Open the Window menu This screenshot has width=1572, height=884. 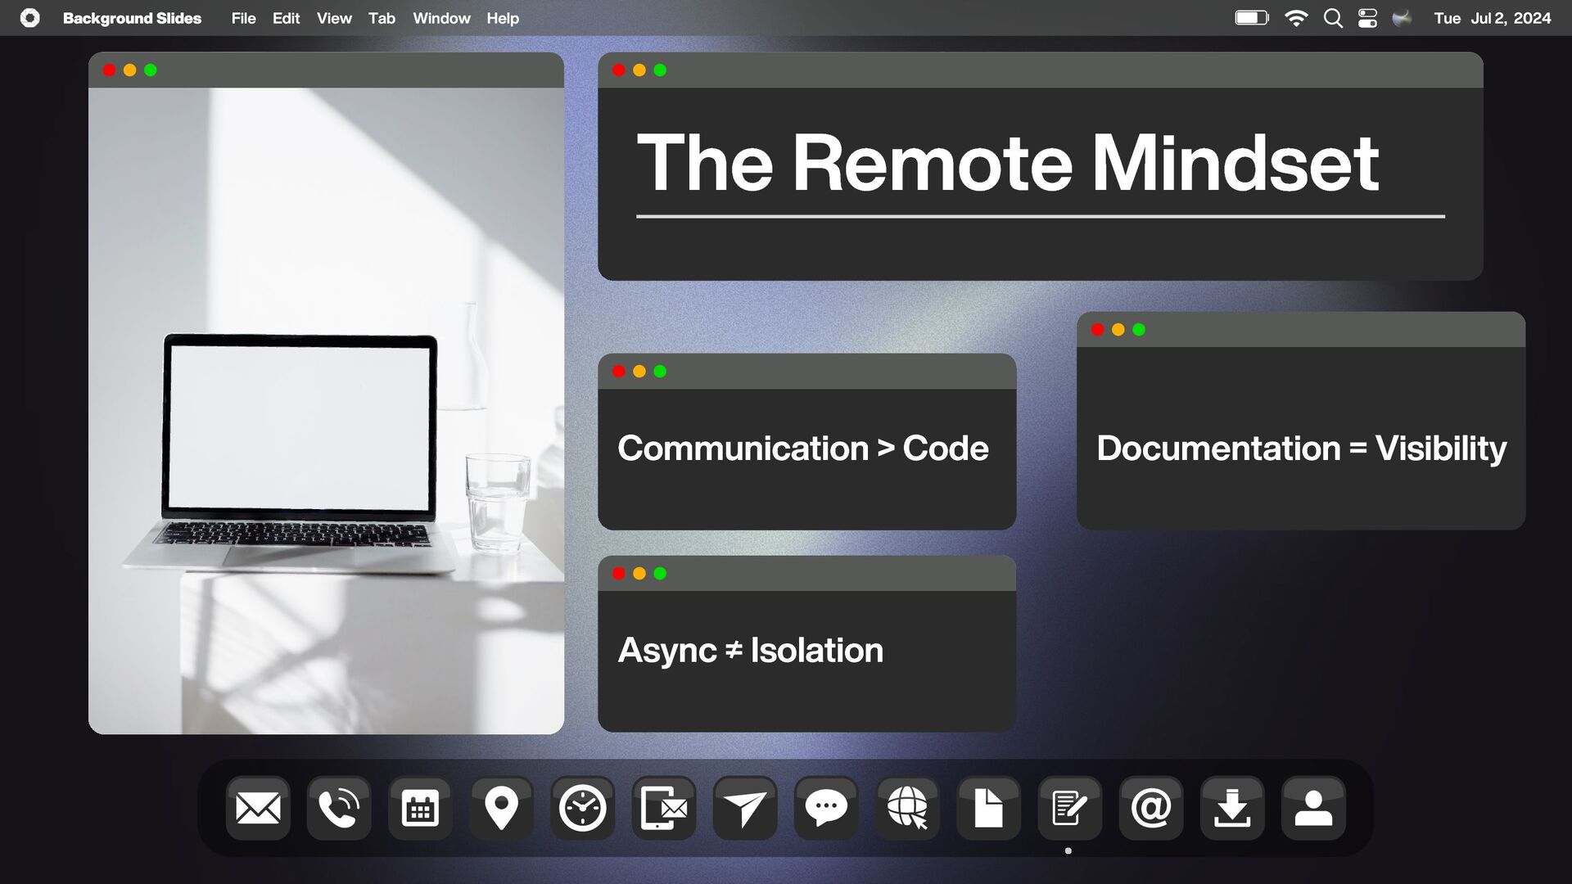click(x=441, y=18)
